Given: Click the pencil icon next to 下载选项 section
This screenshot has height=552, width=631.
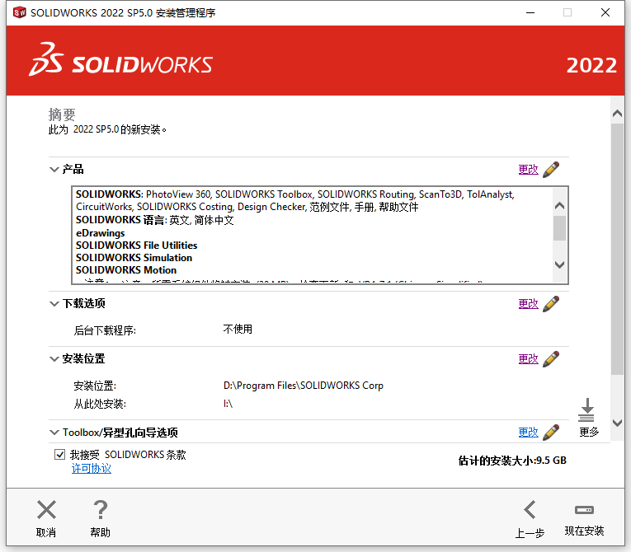Looking at the screenshot, I should (551, 304).
